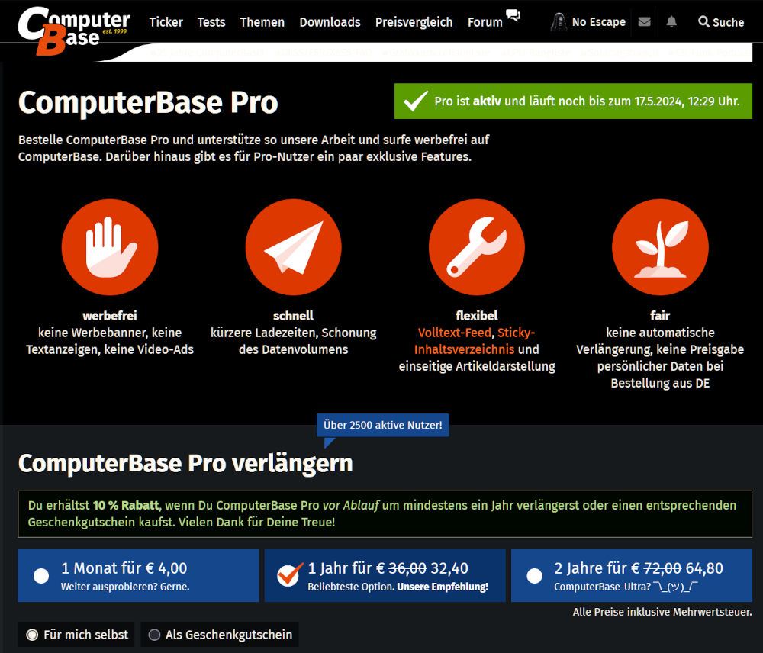Click the Alle Preise inklusive Mehrwertsteuer note
Screen dimensions: 763x653
[x=662, y=612]
